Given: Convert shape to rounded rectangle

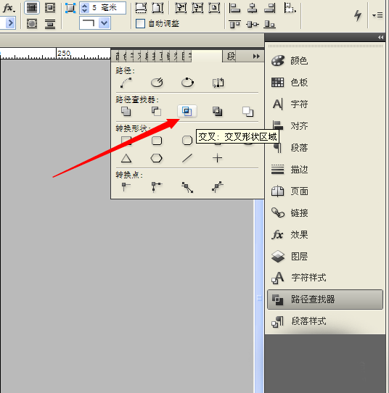Looking at the screenshot, I should pos(157,141).
